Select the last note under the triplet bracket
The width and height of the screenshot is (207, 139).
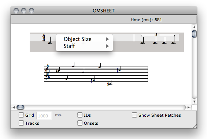tap(173, 40)
